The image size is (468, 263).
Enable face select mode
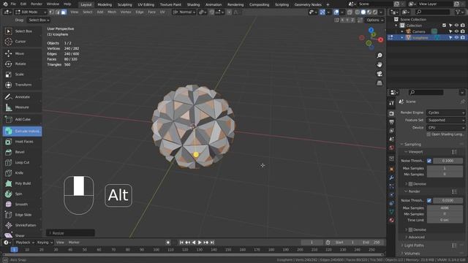pyautogui.click(x=64, y=12)
